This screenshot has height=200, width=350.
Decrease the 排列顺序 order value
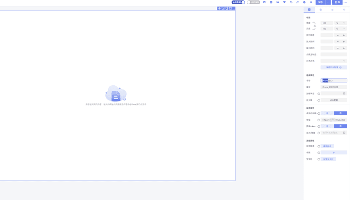(338, 35)
